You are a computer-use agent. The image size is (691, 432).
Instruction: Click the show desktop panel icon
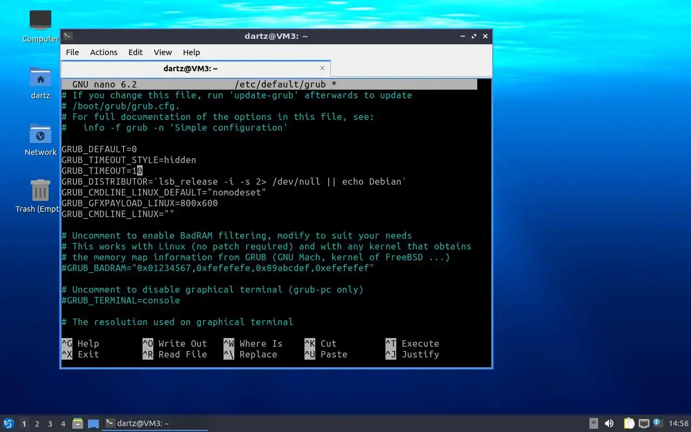tap(93, 423)
